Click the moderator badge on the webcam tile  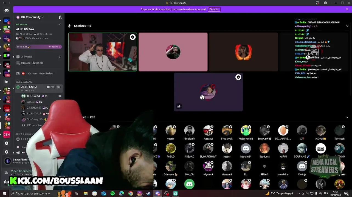coord(133,37)
